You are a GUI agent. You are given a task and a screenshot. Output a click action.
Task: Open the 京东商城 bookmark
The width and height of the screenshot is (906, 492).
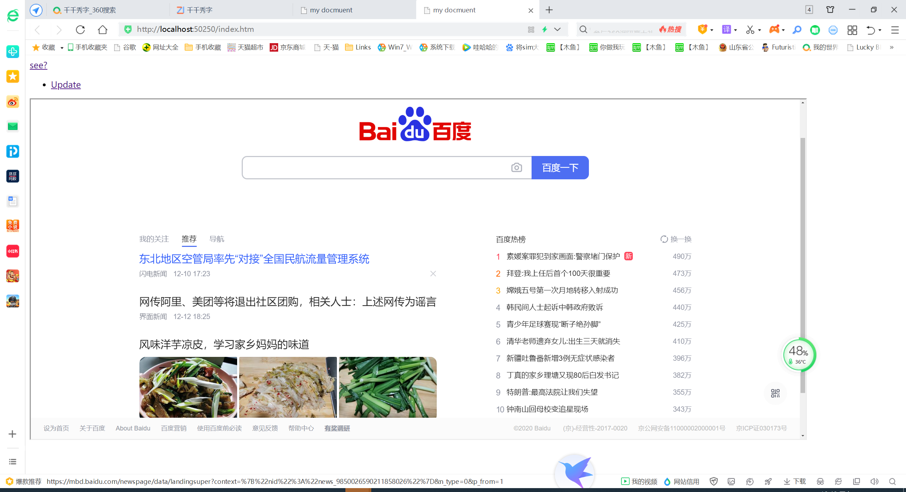(x=287, y=47)
